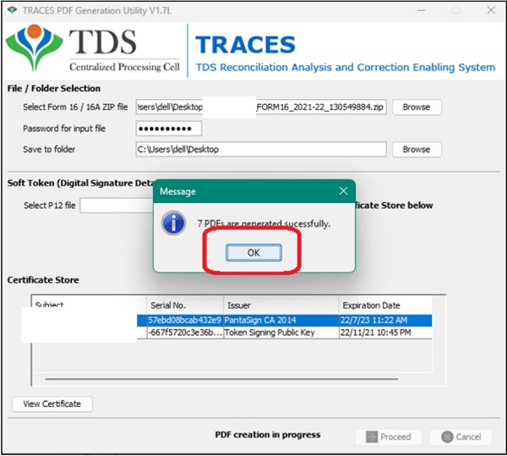Click the blue information icon in Message dialog
The height and width of the screenshot is (456, 507).
click(x=173, y=223)
